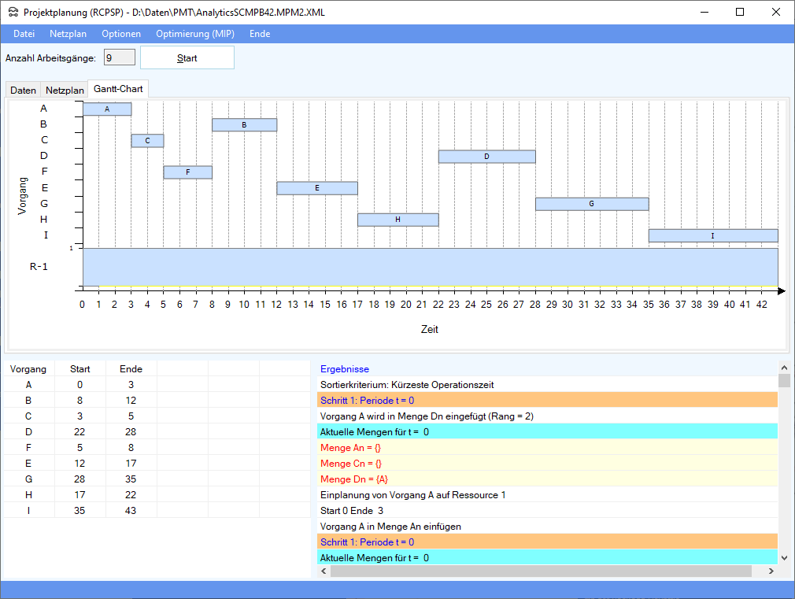The width and height of the screenshot is (795, 599).
Task: Select the row for Vorgang H in table
Action: point(79,494)
